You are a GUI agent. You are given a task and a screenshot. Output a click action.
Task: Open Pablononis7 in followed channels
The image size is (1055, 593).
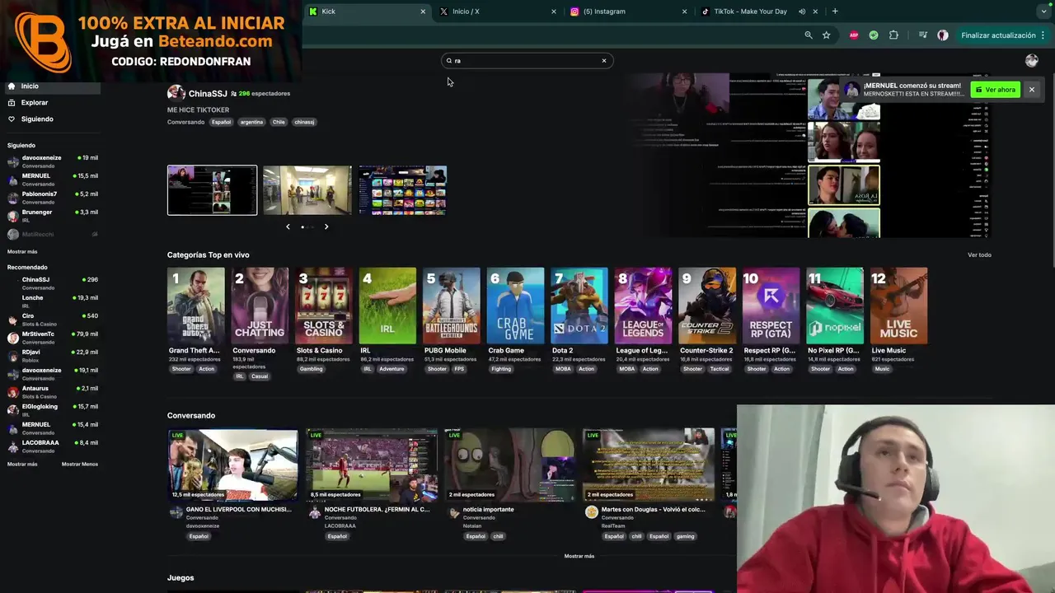point(52,198)
